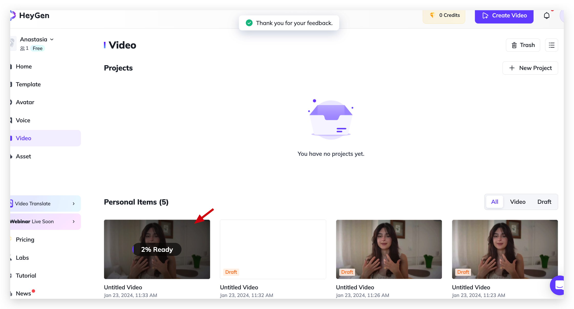
Task: Open the Avatar sidebar item
Action: 25,102
